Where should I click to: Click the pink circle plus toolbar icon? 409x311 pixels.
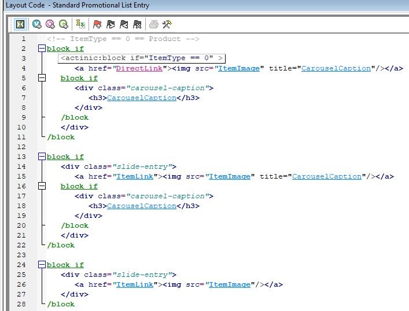[50, 24]
